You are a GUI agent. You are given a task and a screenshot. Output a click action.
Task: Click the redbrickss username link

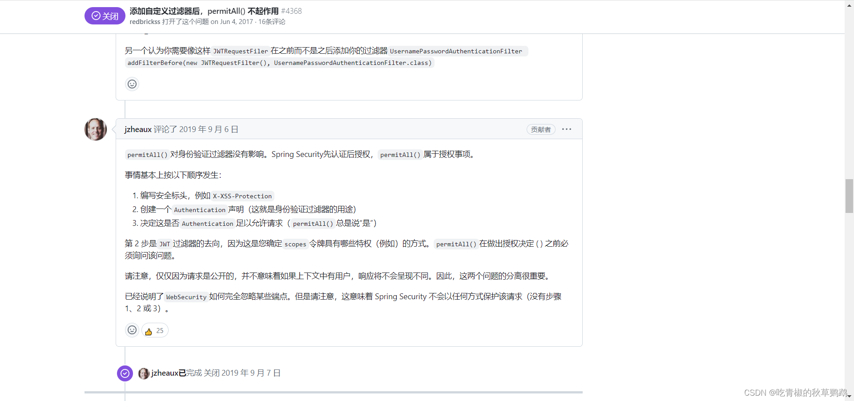click(144, 21)
